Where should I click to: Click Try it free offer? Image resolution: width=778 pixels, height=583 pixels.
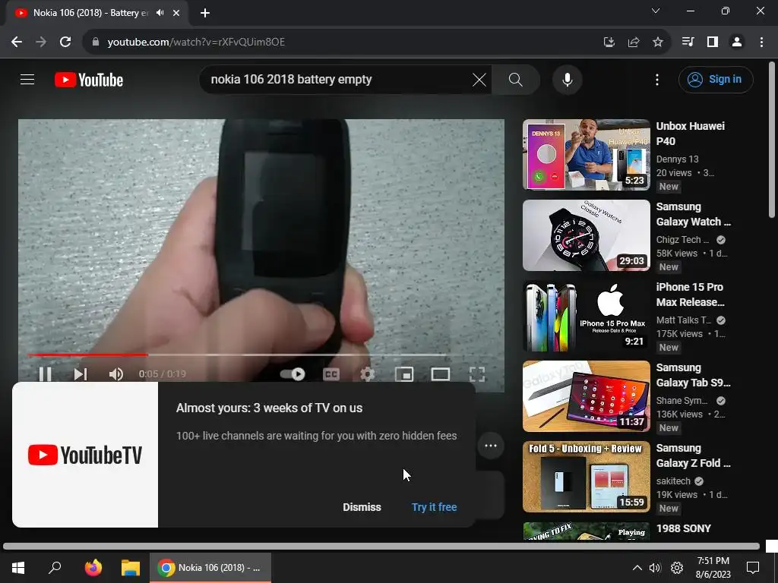[x=434, y=507]
